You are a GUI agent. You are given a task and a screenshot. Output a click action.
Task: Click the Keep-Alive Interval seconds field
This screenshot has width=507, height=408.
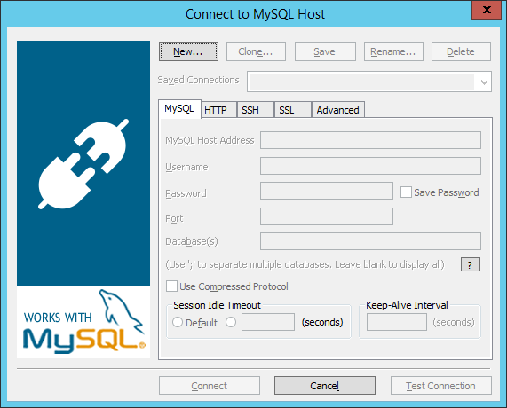pyautogui.click(x=397, y=322)
